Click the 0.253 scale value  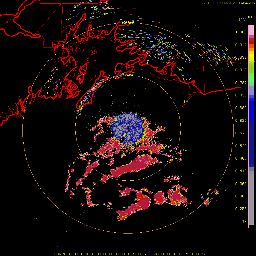(241, 209)
